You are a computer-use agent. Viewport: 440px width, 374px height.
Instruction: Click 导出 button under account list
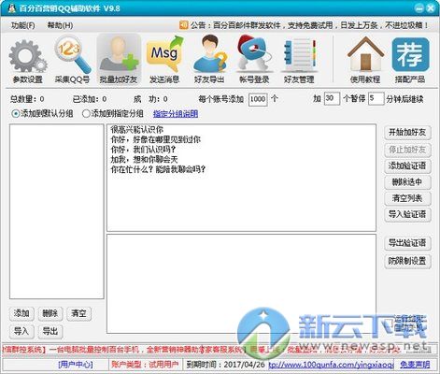(50, 331)
